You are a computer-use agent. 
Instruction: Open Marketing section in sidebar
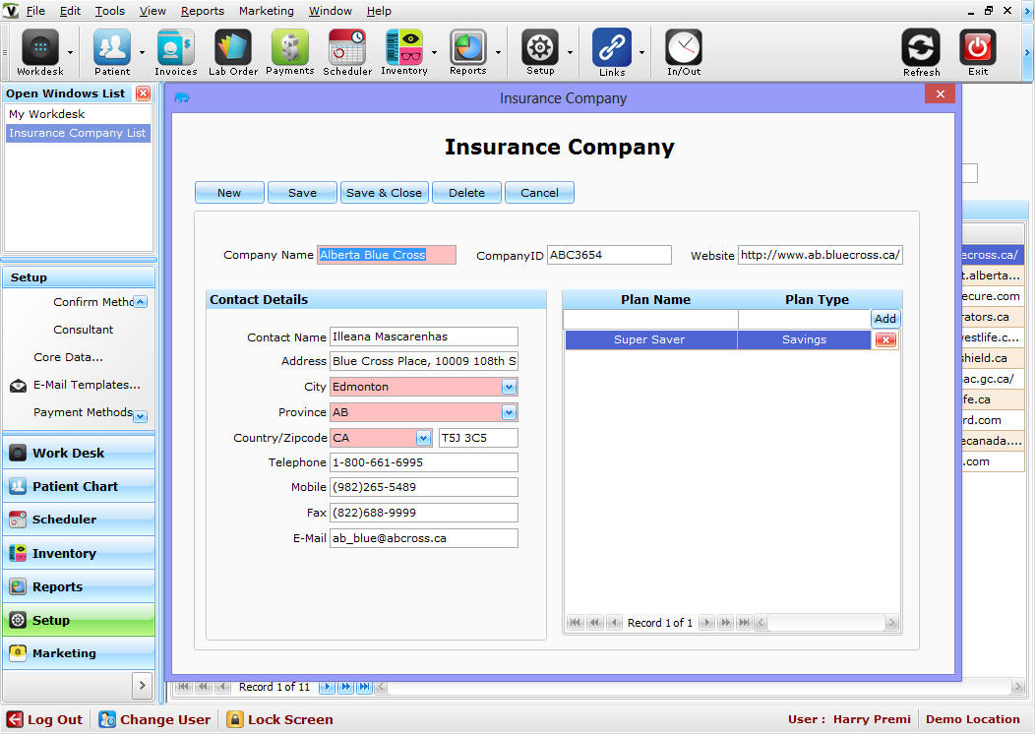[x=79, y=652]
